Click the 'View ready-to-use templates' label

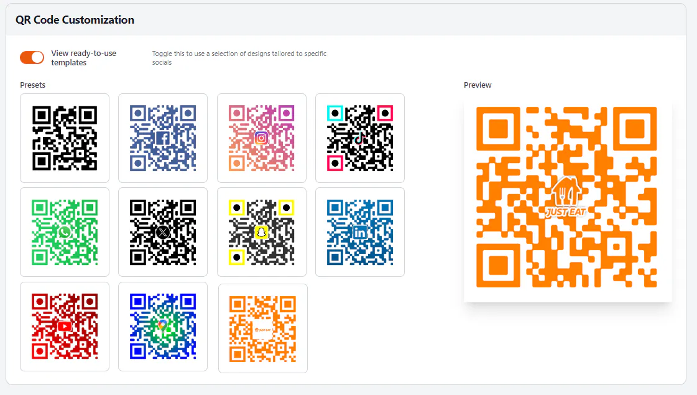[x=83, y=58]
